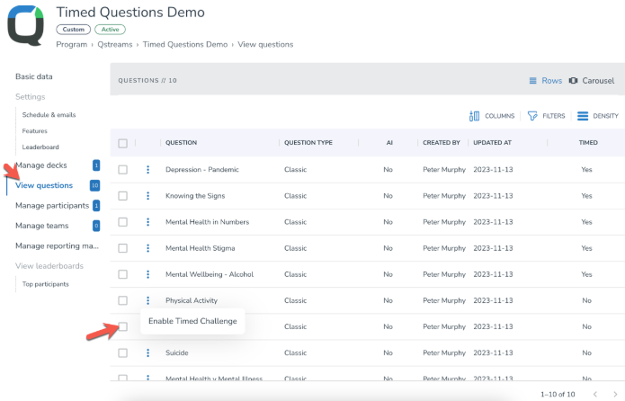This screenshot has height=401, width=625.
Task: Sort by Timed column header
Action: [588, 143]
